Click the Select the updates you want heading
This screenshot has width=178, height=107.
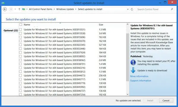click(x=31, y=19)
